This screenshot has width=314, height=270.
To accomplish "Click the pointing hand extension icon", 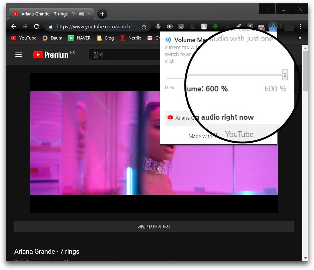I will (x=204, y=26).
